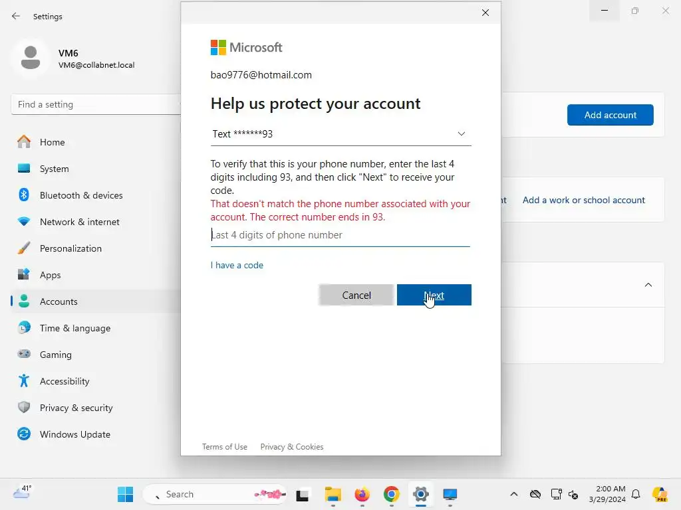Select the Privacy & security shield icon
This screenshot has width=681, height=510.
pos(24,407)
